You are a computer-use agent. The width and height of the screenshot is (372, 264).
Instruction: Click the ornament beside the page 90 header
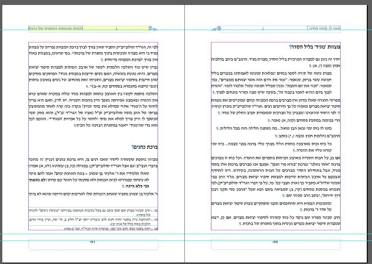[x=216, y=29]
